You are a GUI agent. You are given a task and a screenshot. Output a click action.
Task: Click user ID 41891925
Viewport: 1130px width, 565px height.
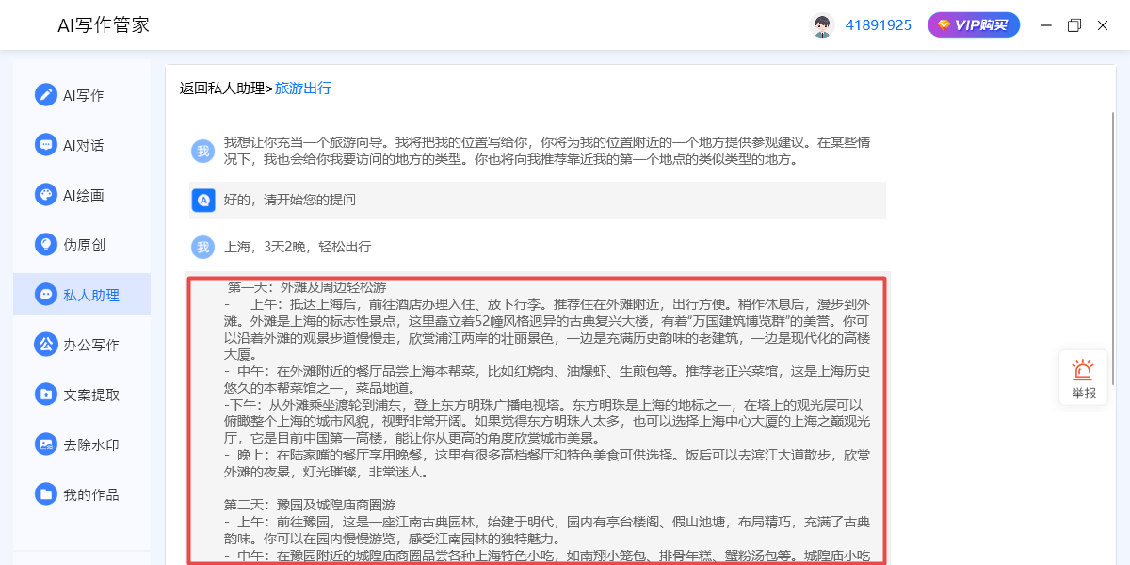coord(879,25)
